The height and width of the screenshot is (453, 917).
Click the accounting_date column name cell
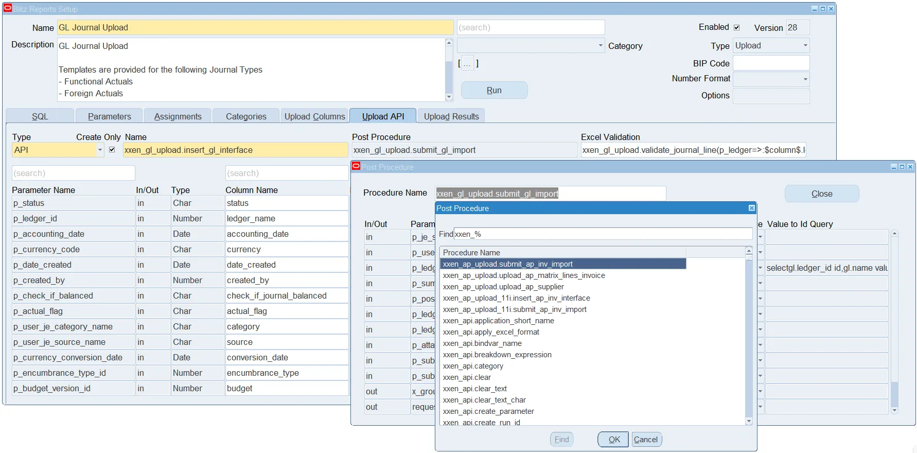tap(287, 234)
